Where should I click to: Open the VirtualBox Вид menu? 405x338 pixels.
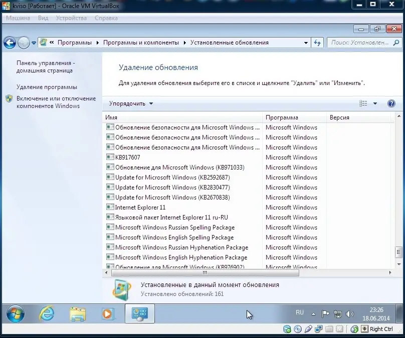(43, 18)
